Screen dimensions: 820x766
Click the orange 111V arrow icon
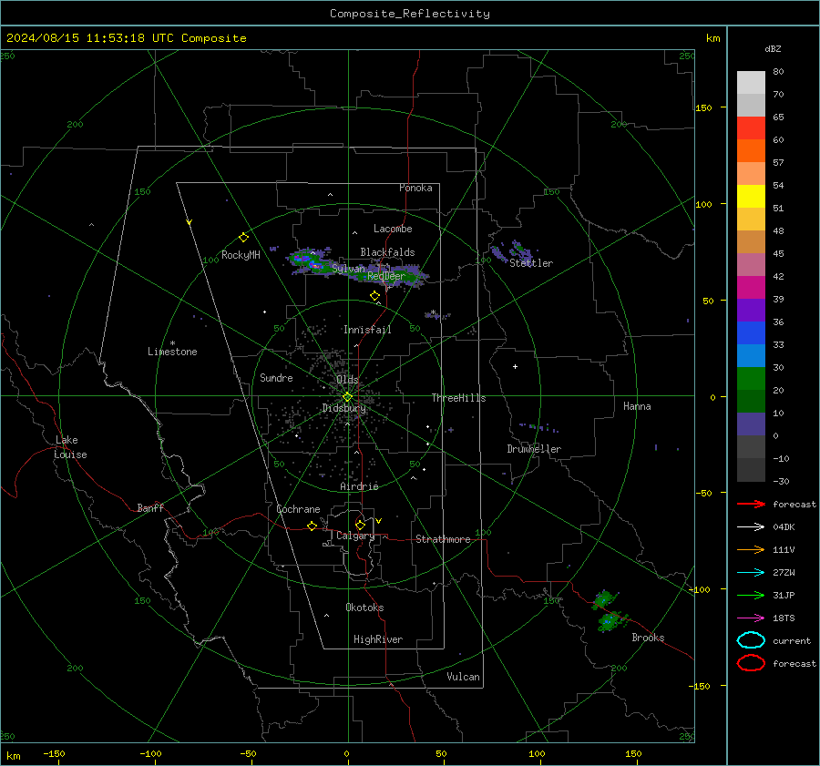(x=751, y=549)
